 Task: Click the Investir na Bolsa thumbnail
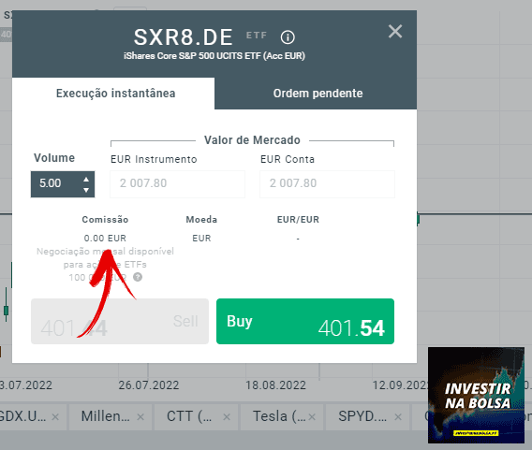[476, 395]
